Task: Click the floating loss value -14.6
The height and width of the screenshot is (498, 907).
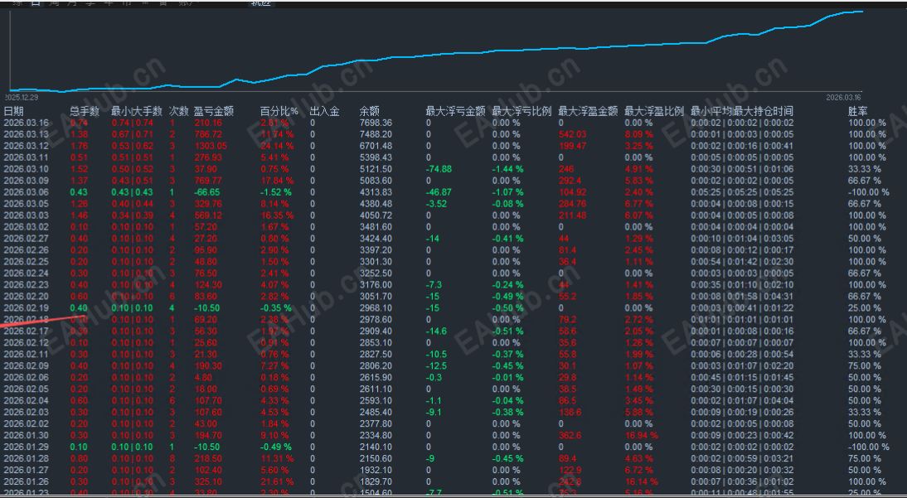Action: click(436, 331)
